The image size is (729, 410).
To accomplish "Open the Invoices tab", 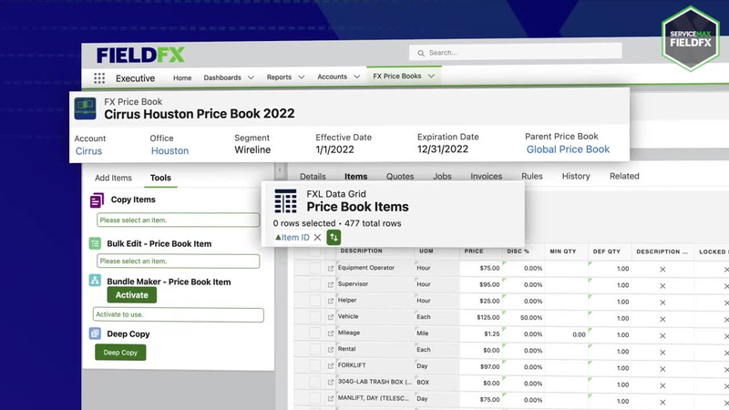I will pyautogui.click(x=487, y=176).
